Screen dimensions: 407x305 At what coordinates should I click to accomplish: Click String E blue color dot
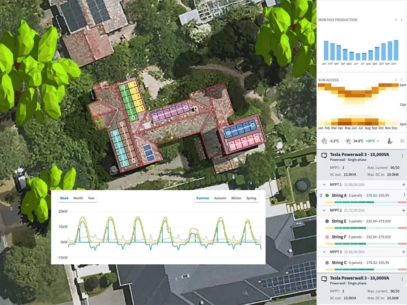coord(327,221)
